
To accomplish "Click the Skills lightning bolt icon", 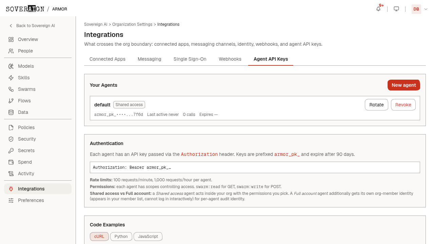I will [11, 78].
